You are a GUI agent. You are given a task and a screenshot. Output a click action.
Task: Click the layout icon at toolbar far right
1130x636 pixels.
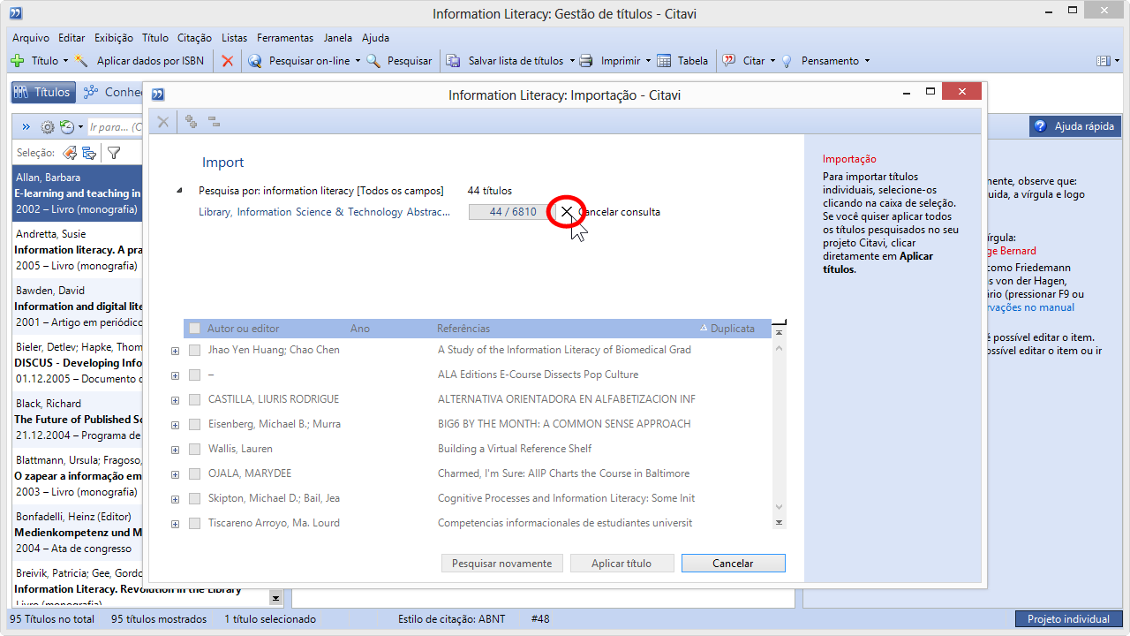click(1103, 61)
